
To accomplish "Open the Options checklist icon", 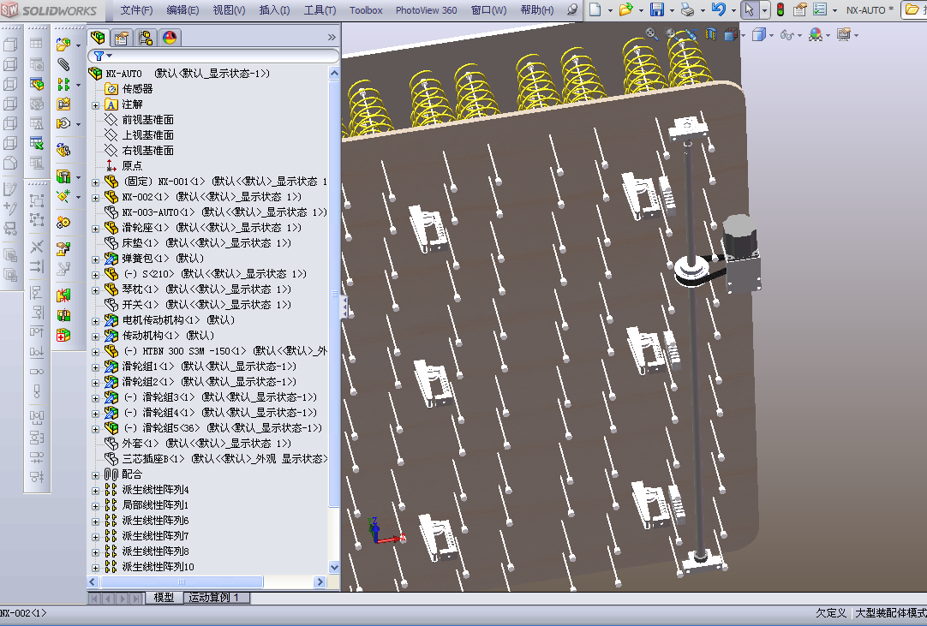I will click(820, 9).
